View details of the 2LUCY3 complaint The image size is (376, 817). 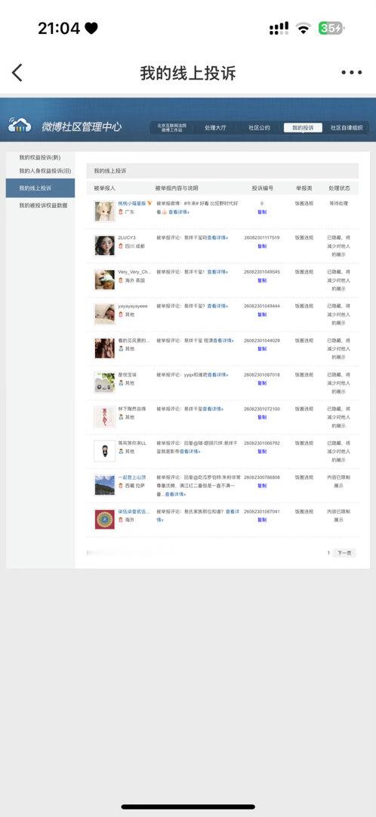coord(217,238)
